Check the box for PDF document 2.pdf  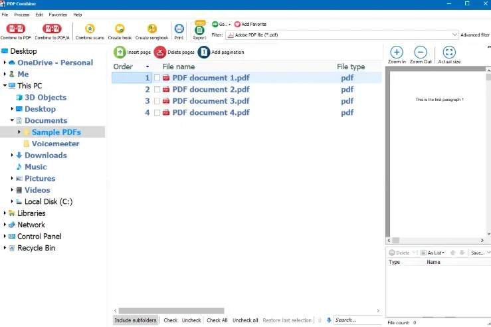coord(157,89)
